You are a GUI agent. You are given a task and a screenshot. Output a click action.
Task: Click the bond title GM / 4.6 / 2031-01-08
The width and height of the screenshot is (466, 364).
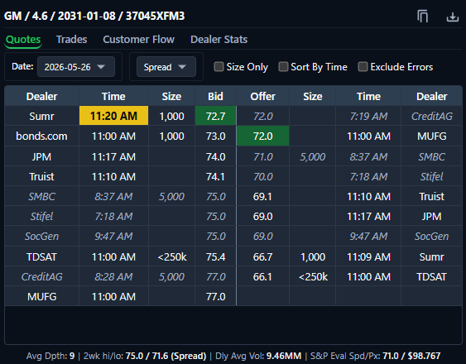[94, 16]
